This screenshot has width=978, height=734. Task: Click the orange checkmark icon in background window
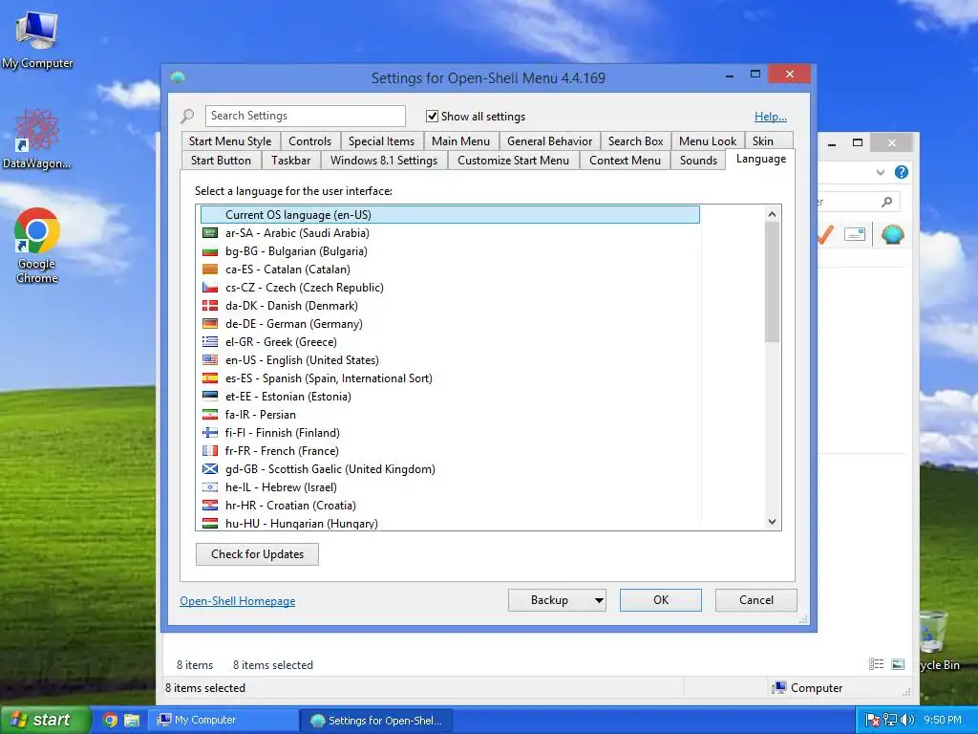tap(826, 235)
